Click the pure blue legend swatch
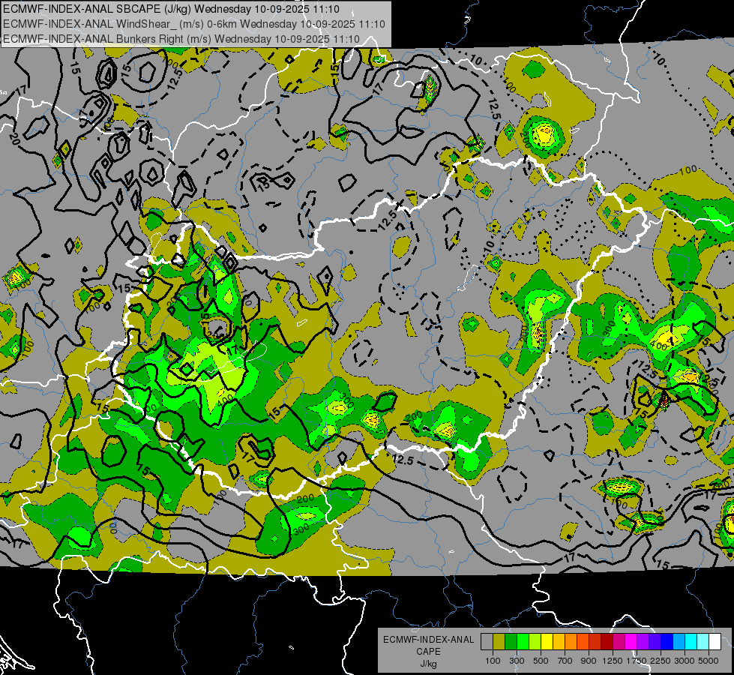 point(667,642)
